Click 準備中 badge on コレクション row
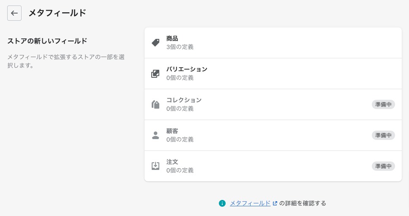Screen dimensions: 409x216 tap(383, 104)
